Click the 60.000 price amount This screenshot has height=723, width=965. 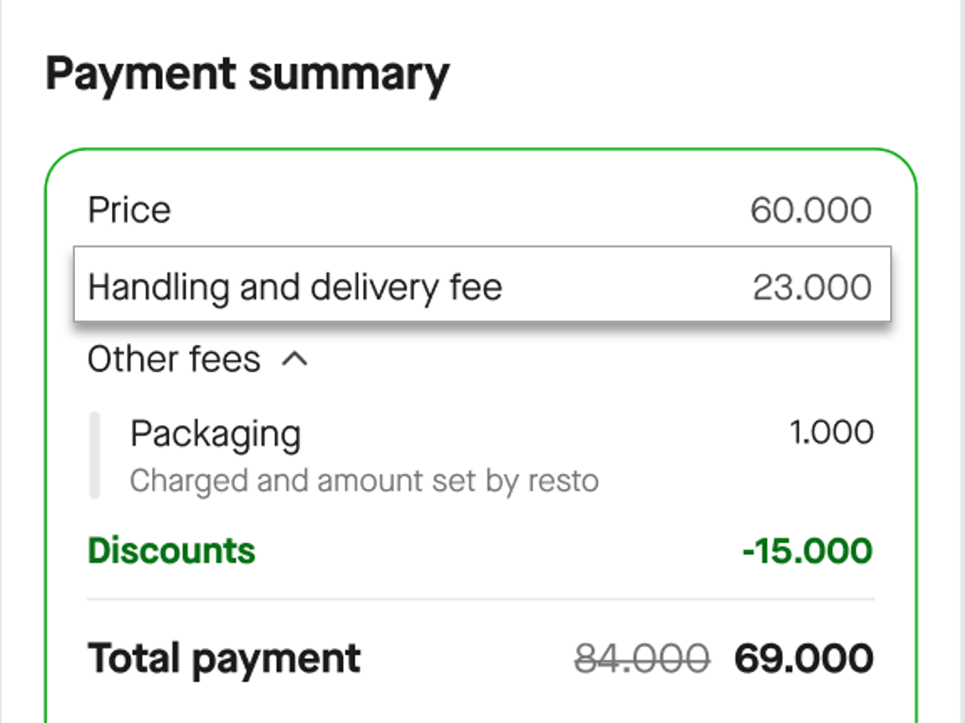811,210
